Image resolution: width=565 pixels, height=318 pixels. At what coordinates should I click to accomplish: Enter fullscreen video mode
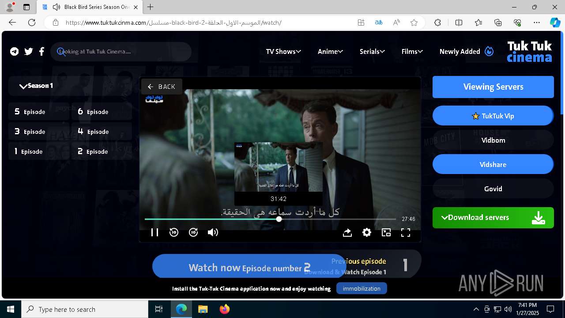pyautogui.click(x=406, y=232)
